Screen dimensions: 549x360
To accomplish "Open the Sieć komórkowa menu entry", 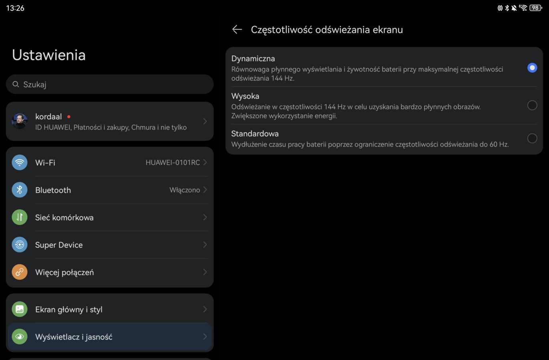I will 64,218.
